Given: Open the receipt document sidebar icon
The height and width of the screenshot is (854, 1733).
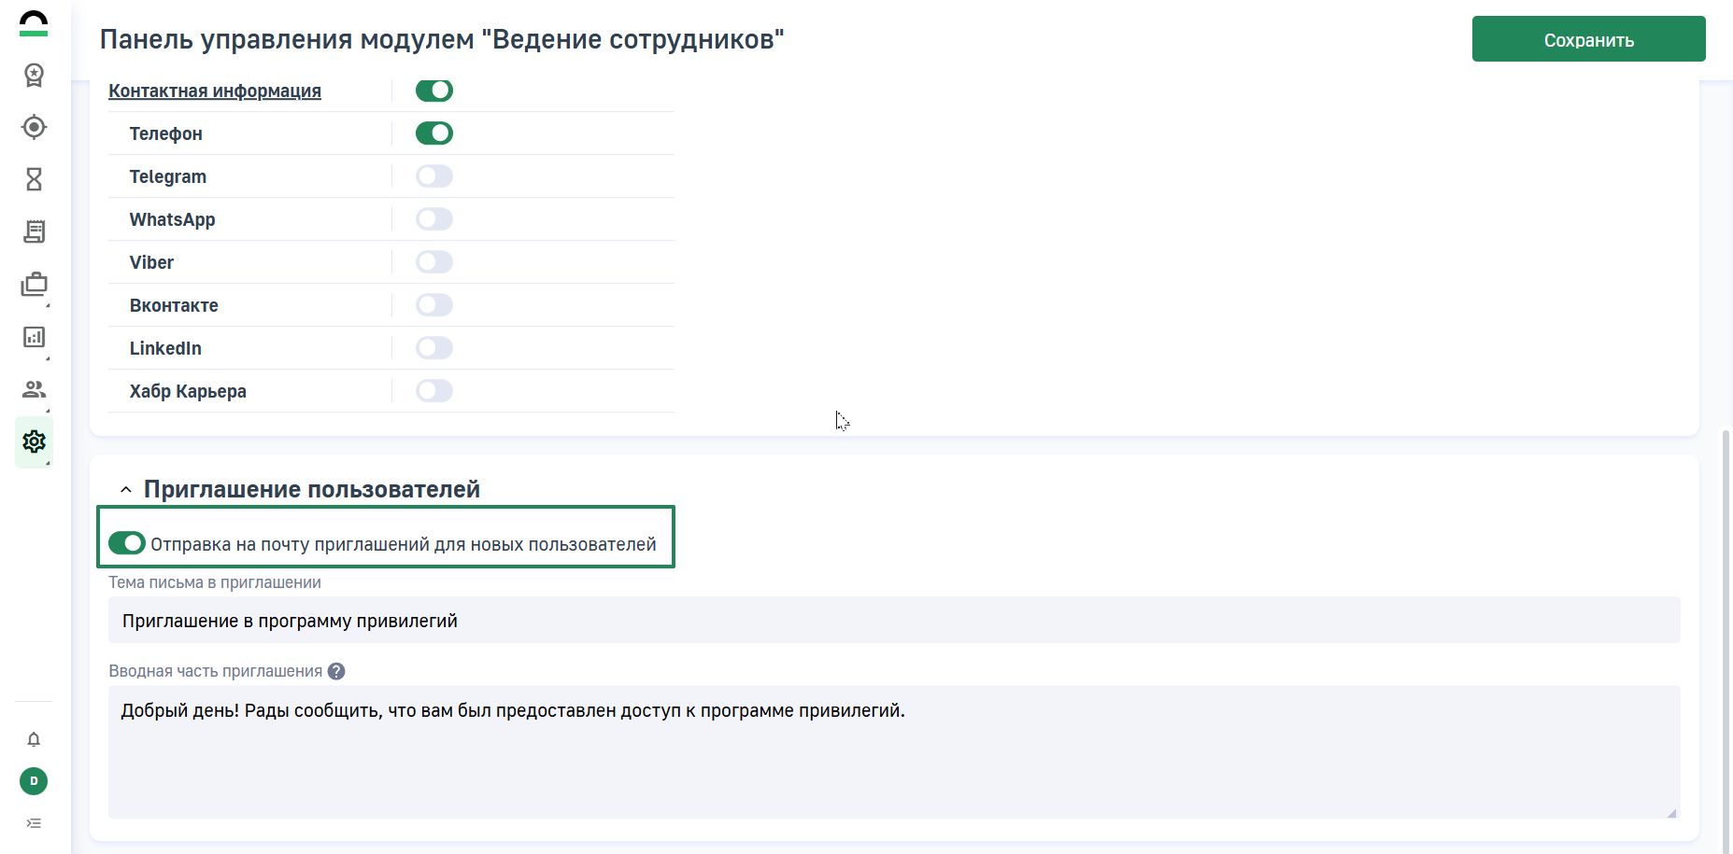Looking at the screenshot, I should pos(34,231).
